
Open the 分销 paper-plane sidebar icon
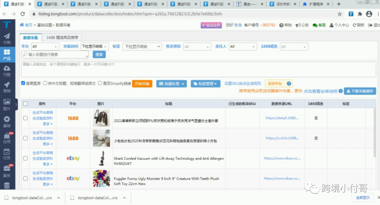7,38
